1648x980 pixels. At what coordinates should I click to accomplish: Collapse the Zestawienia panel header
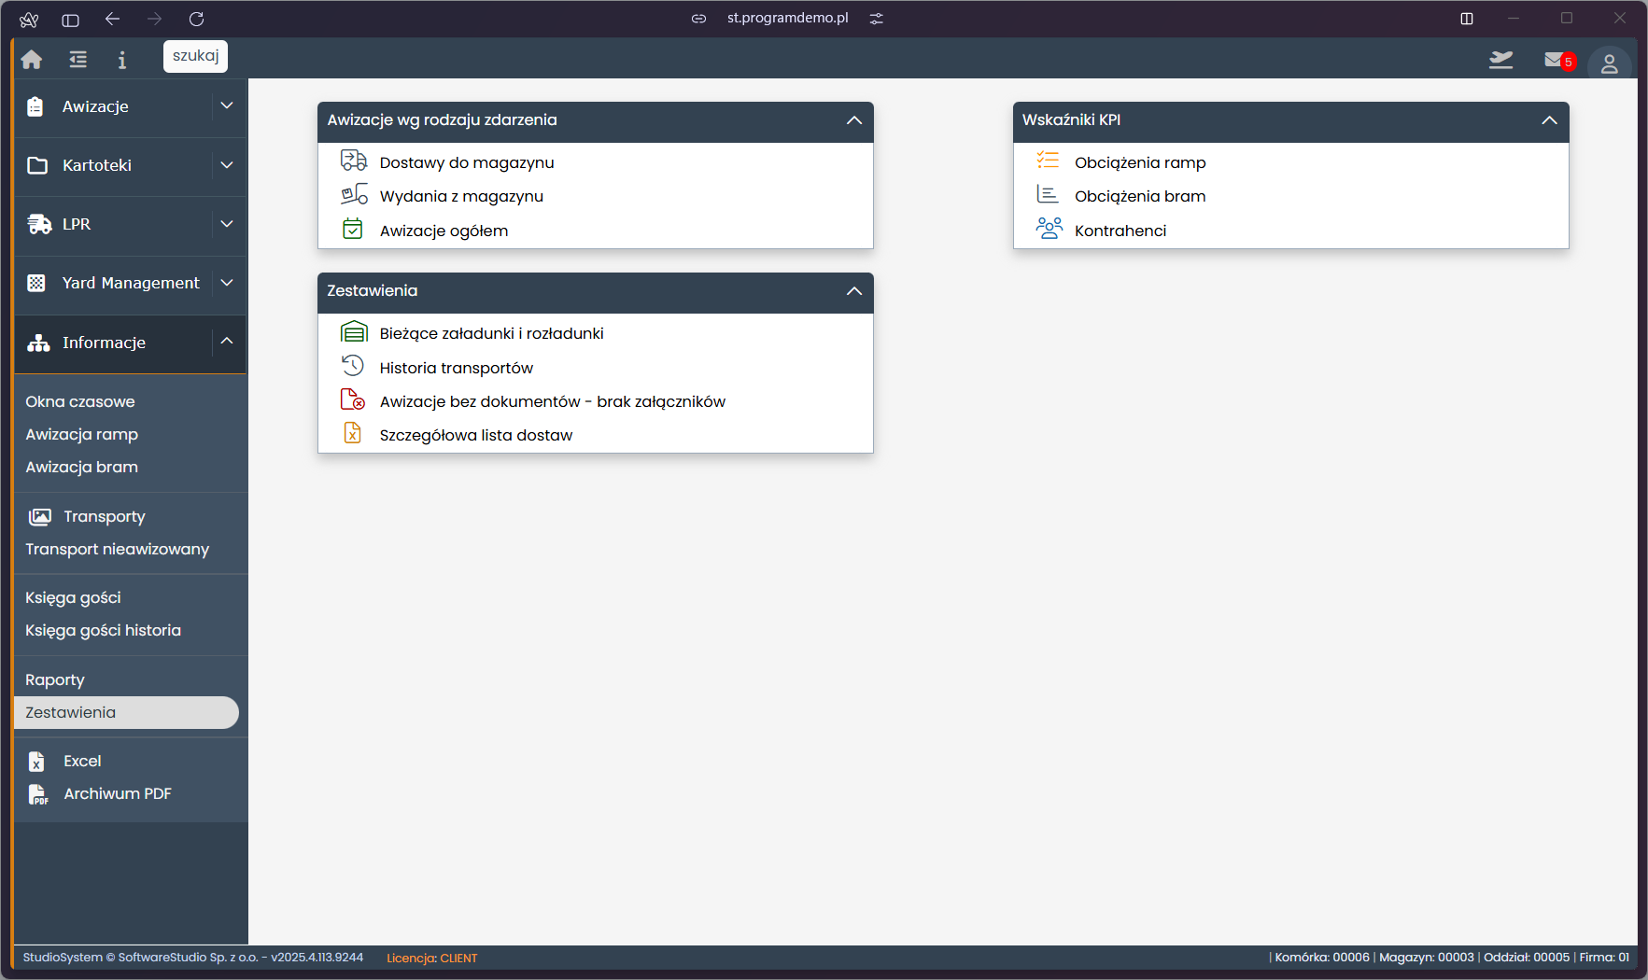pos(853,291)
